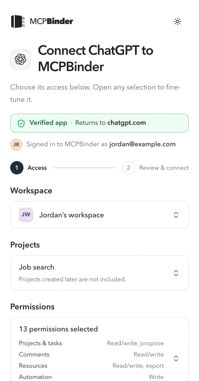
Task: Click the ChatGPT app icon
Action: coord(20,59)
